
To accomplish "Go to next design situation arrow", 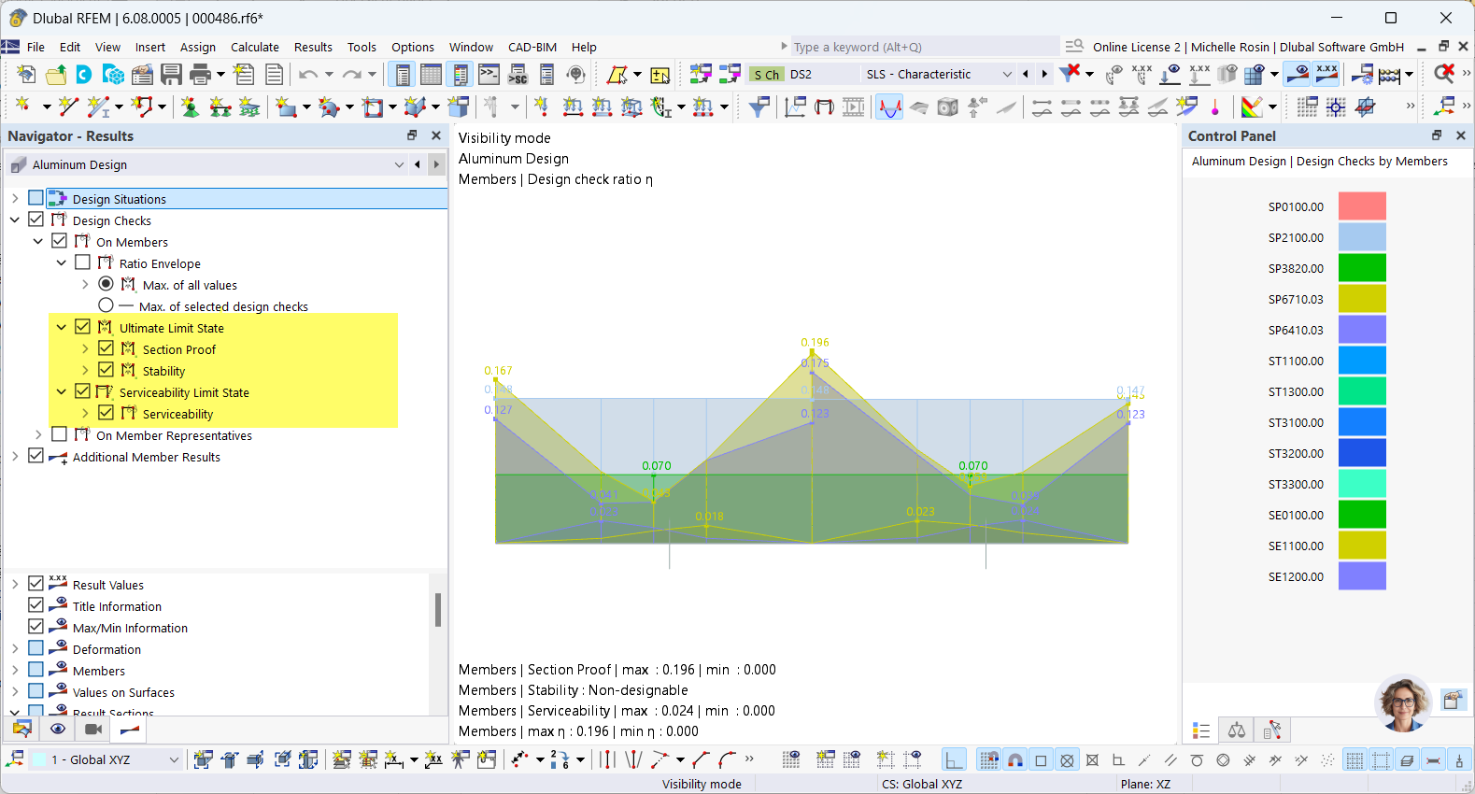I will 1044,74.
